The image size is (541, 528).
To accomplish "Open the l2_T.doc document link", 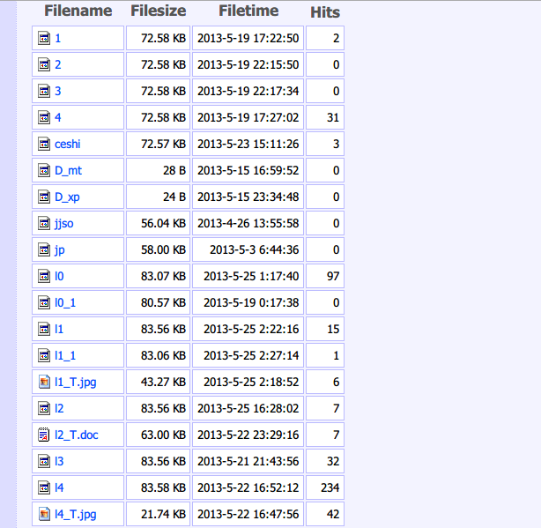I will (75, 435).
